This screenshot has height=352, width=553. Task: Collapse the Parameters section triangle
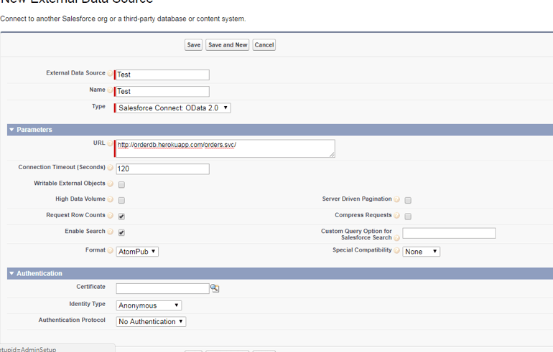(11, 130)
